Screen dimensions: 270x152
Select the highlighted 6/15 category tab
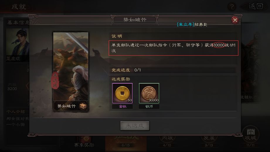126,141
